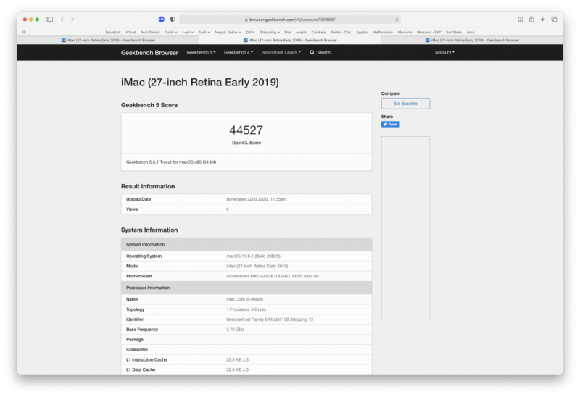Open a new tab with plus icon
580x397 pixels.
click(542, 20)
